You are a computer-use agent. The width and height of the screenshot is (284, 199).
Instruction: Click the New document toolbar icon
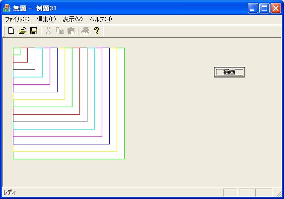[x=11, y=31]
